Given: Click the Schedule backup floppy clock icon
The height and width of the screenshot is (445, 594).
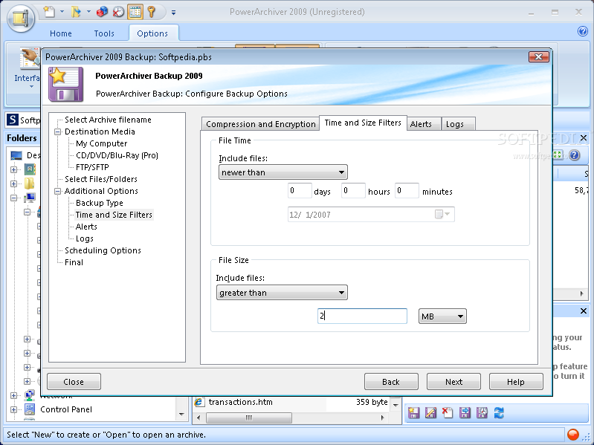Looking at the screenshot, I should [482, 412].
